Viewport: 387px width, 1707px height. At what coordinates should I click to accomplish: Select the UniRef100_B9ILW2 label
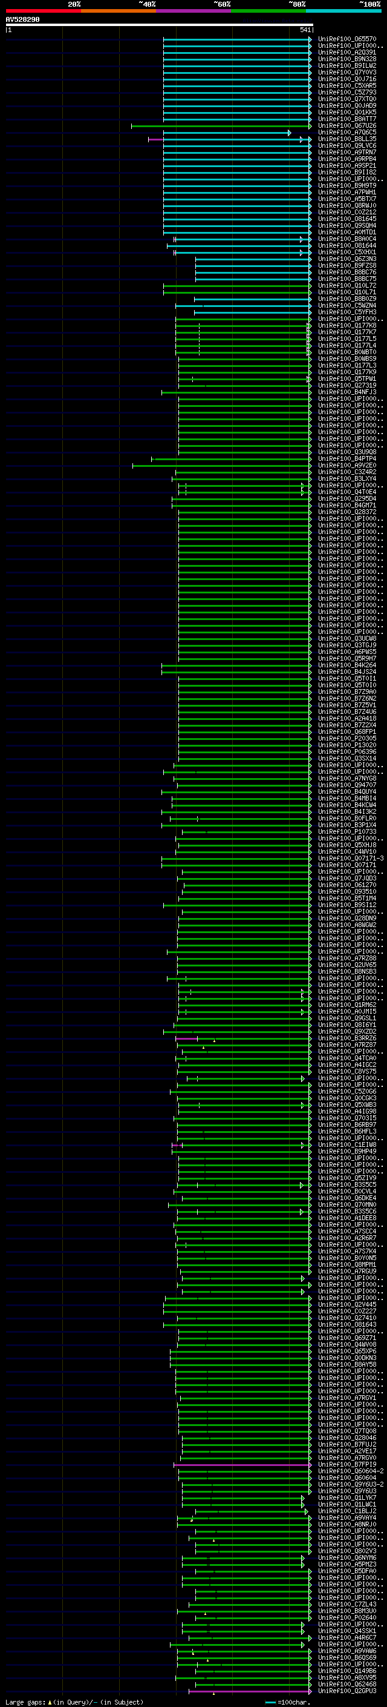coord(347,65)
